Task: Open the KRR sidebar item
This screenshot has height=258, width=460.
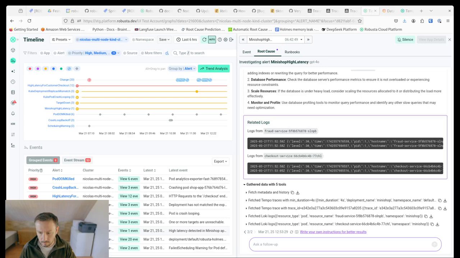Action: coord(13,124)
